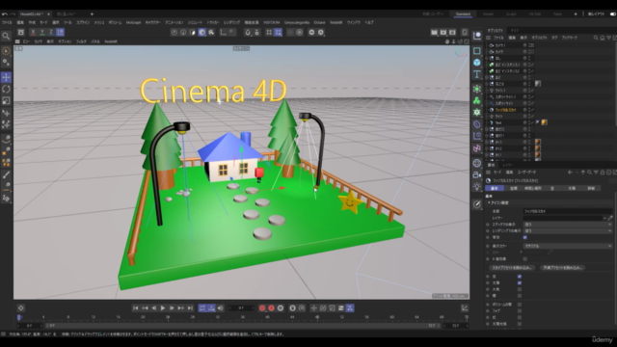
Task: Click the orange material tag on Text row
Action: (544, 122)
